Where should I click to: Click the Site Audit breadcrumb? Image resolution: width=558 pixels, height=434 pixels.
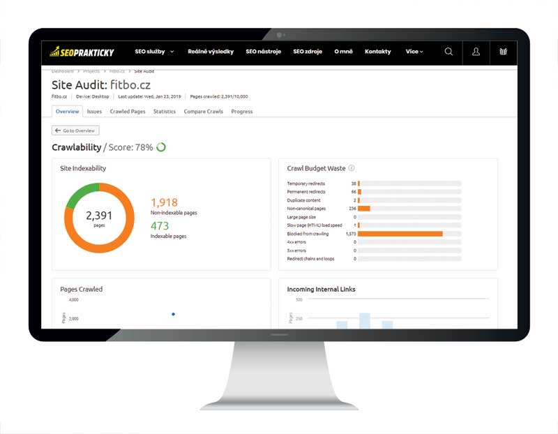(x=144, y=71)
